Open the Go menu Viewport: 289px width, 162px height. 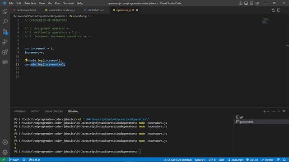50,3
